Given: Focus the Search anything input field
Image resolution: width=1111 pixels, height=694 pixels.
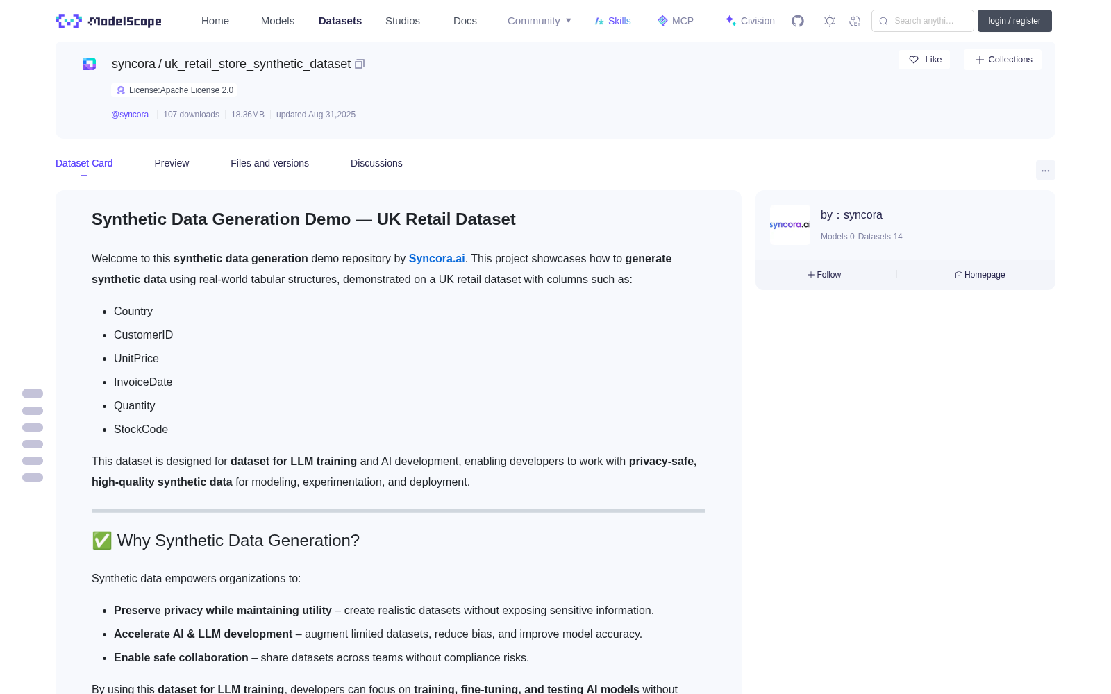Looking at the screenshot, I should (x=923, y=21).
